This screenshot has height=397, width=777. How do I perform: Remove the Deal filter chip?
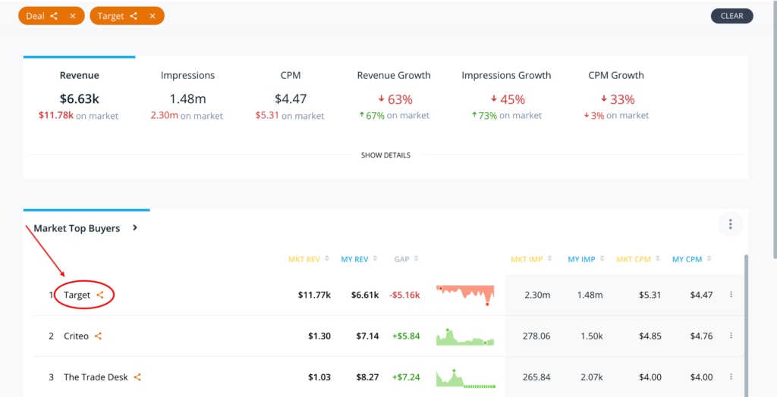coord(73,17)
